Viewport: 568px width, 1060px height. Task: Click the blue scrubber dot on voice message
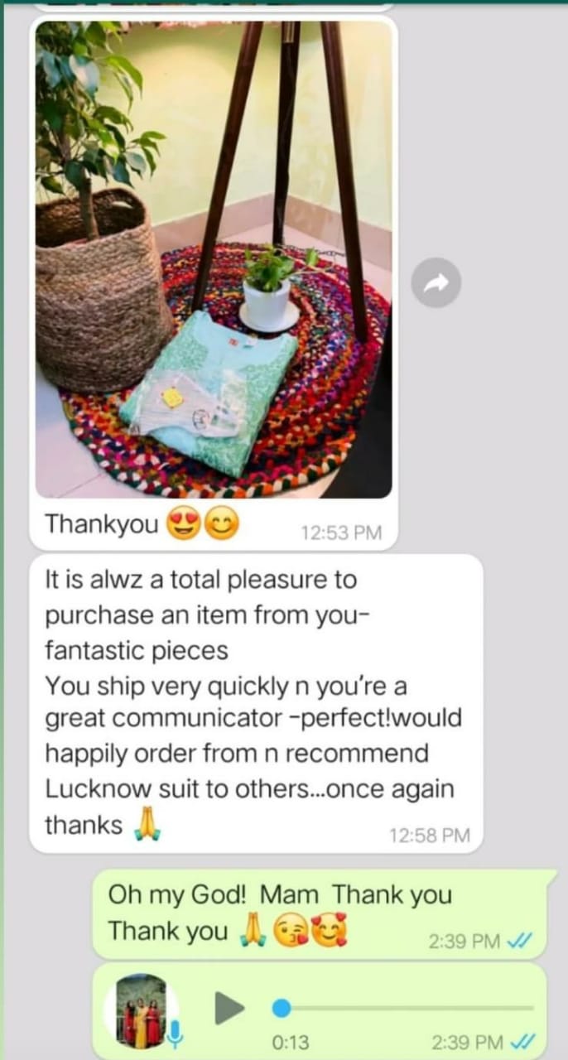(282, 1008)
